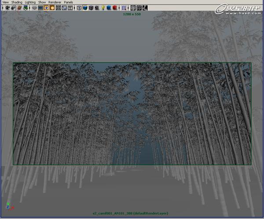Click the XYZ axis gizmo in the viewport
The image size is (264, 219).
8,205
